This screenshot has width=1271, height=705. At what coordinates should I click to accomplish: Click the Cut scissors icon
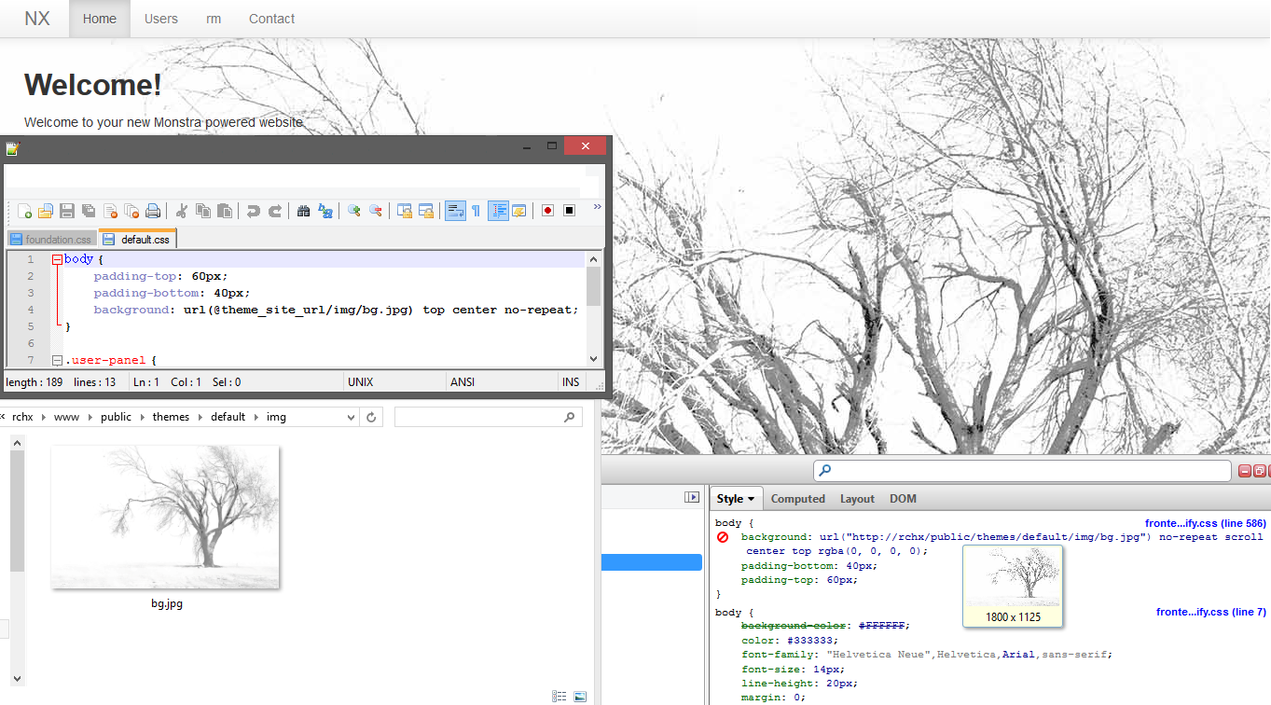tap(182, 211)
